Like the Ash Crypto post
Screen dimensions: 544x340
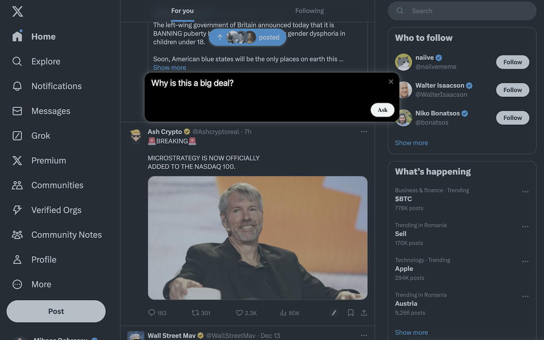click(x=239, y=313)
